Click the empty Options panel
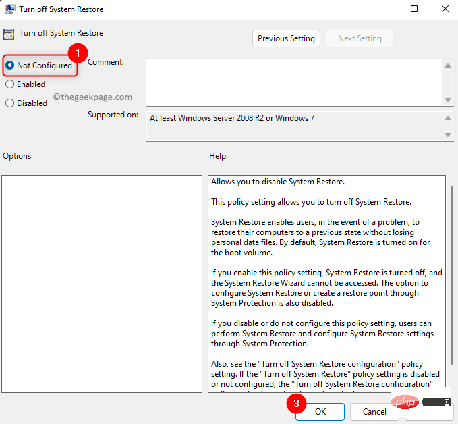458x424 pixels. point(102,284)
